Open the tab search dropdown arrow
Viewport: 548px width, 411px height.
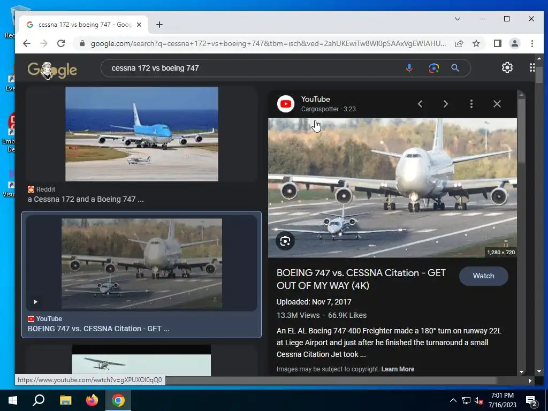[457, 19]
